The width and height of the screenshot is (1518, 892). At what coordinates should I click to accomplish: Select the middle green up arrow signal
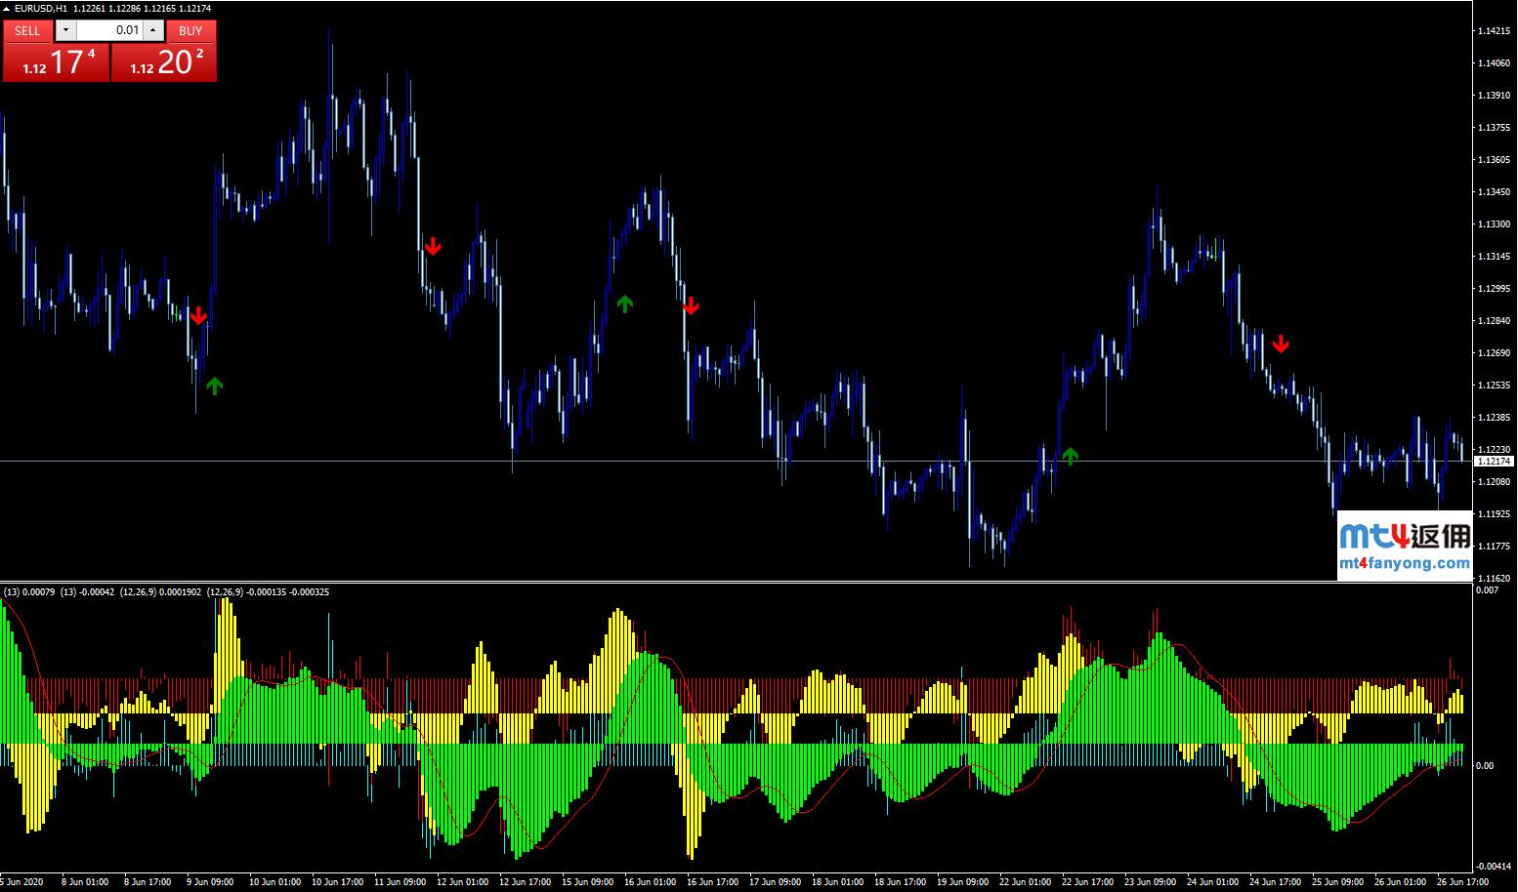[x=625, y=304]
